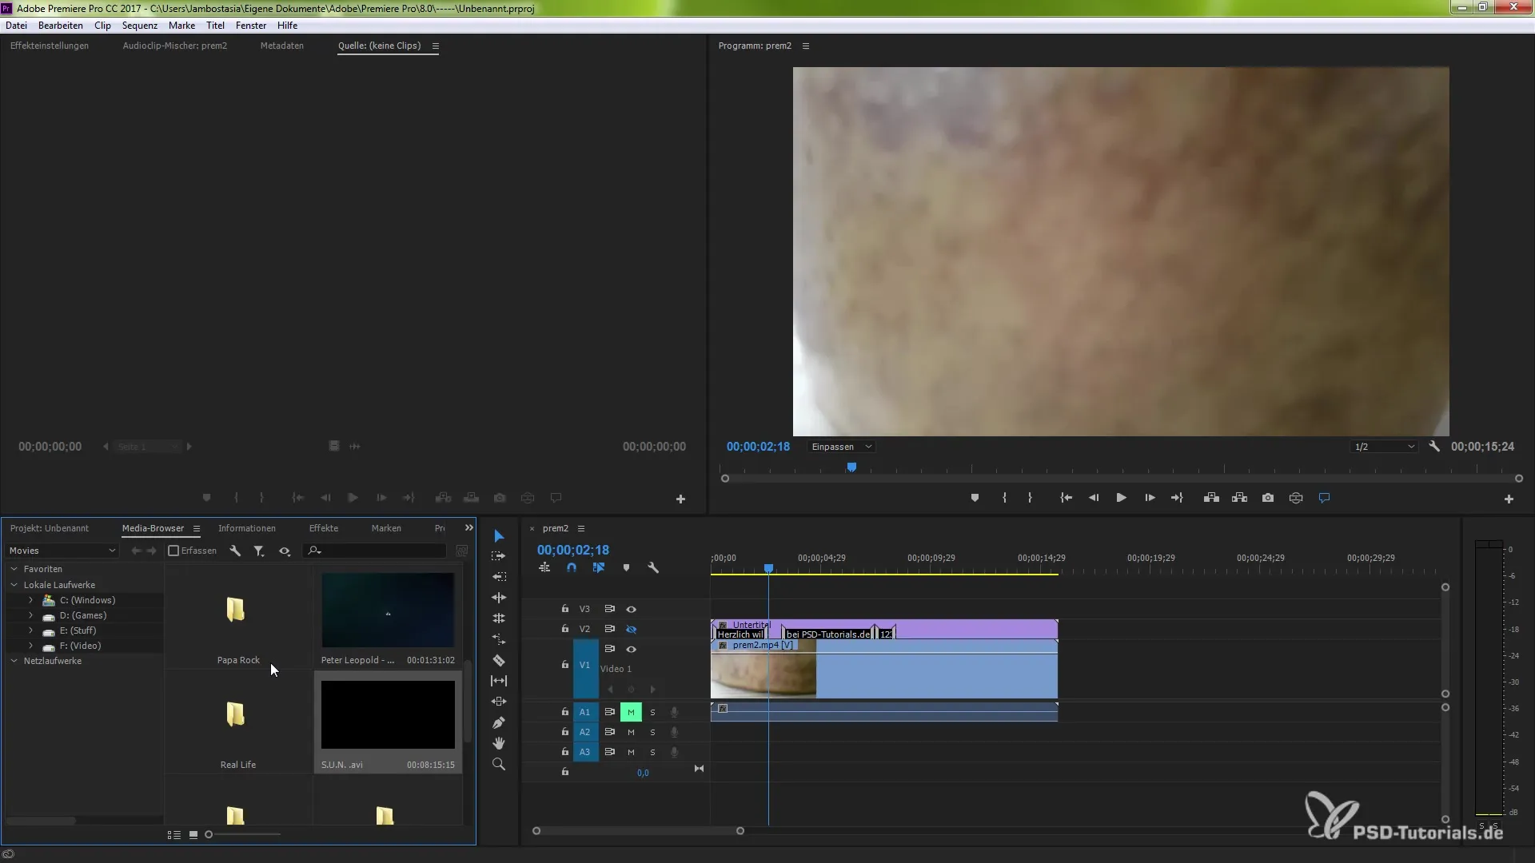
Task: Go to Out point in program monitor
Action: [1177, 498]
